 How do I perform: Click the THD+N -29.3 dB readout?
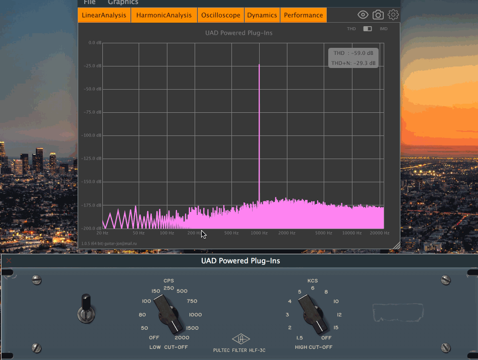tap(353, 63)
